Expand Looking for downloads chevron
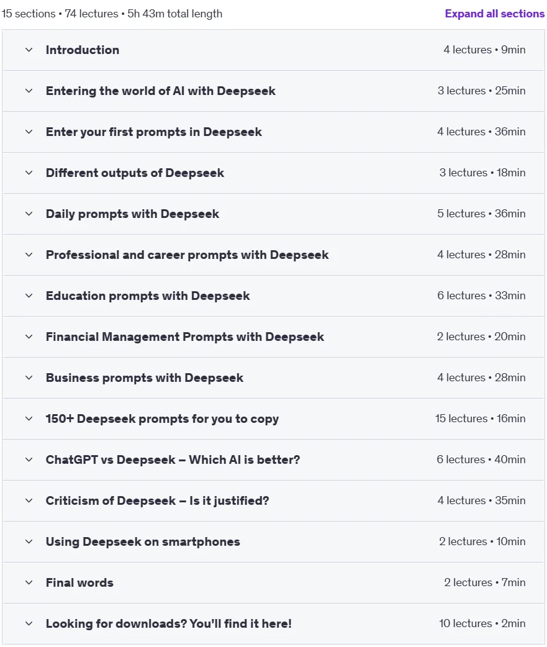The image size is (547, 647). [29, 623]
